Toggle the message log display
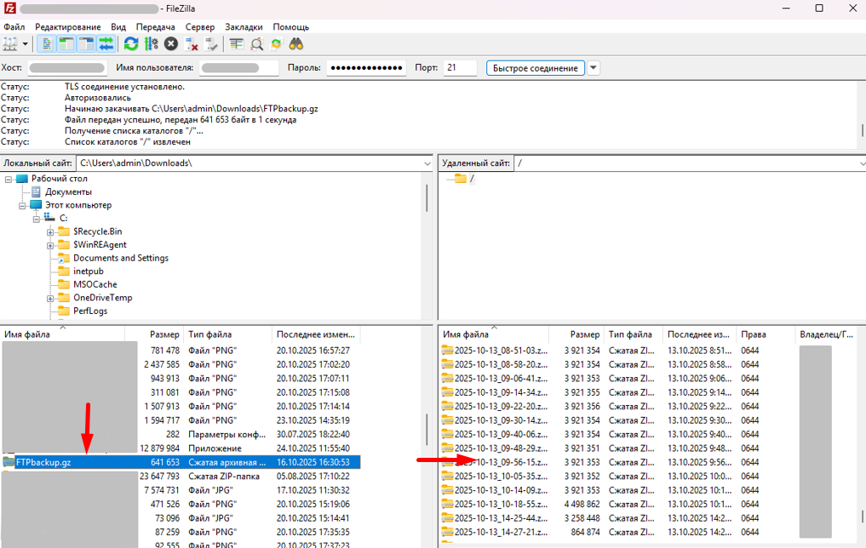This screenshot has height=548, width=866. (x=48, y=44)
